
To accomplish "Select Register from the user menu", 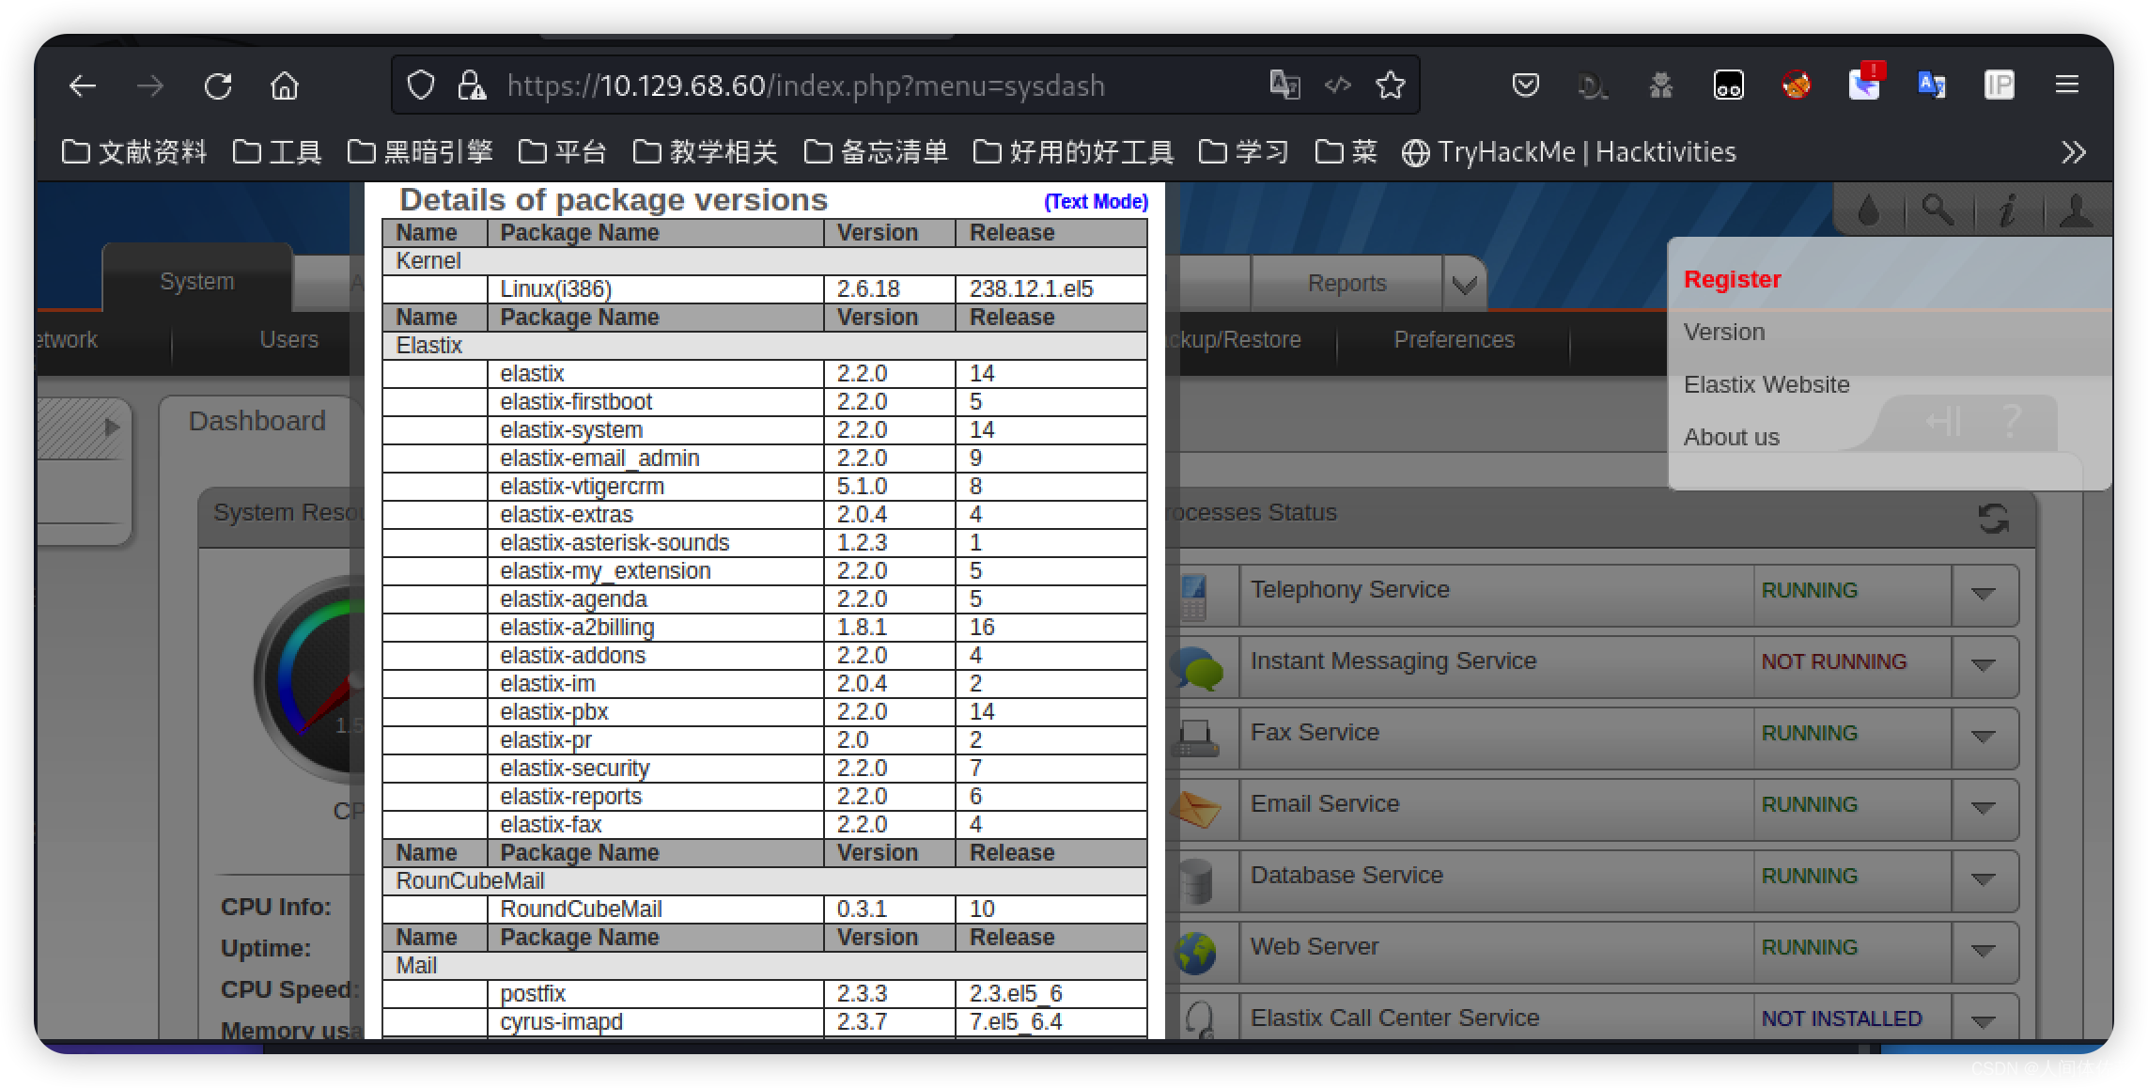I will [1732, 278].
